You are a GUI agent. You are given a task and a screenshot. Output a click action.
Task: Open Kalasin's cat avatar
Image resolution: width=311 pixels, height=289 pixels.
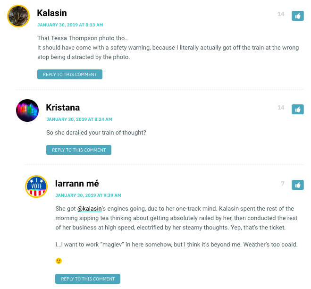point(18,16)
